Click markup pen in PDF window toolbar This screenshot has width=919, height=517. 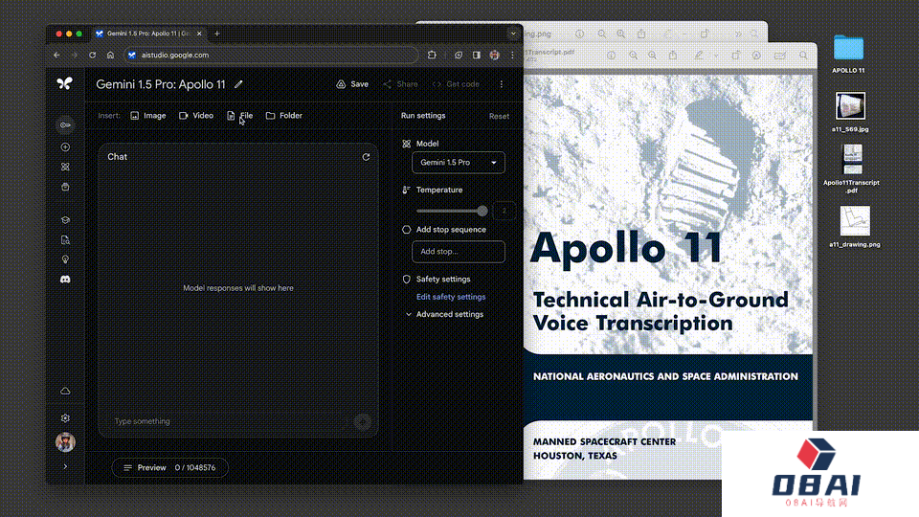coord(699,56)
